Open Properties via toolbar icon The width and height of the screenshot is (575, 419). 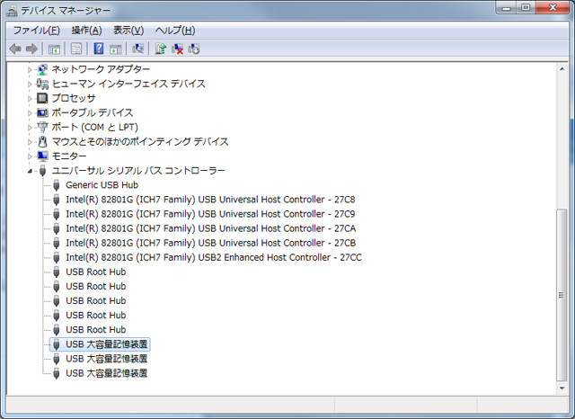point(76,49)
